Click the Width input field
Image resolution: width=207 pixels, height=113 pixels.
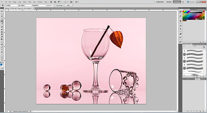pyautogui.click(x=14, y=5)
